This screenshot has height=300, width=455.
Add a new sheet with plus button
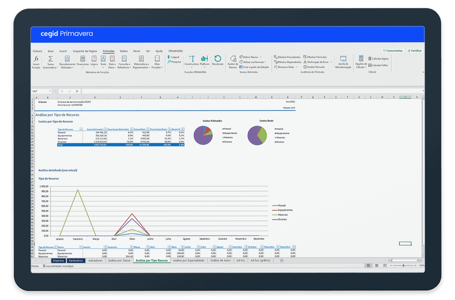click(282, 261)
